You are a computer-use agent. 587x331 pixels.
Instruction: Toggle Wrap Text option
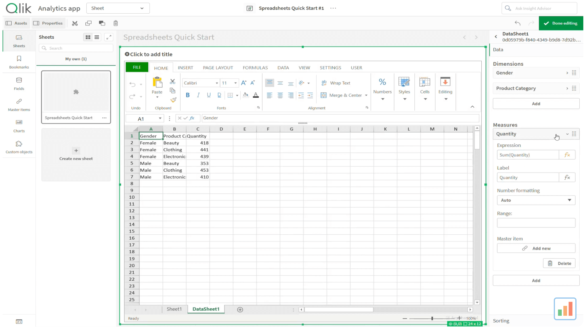click(336, 83)
